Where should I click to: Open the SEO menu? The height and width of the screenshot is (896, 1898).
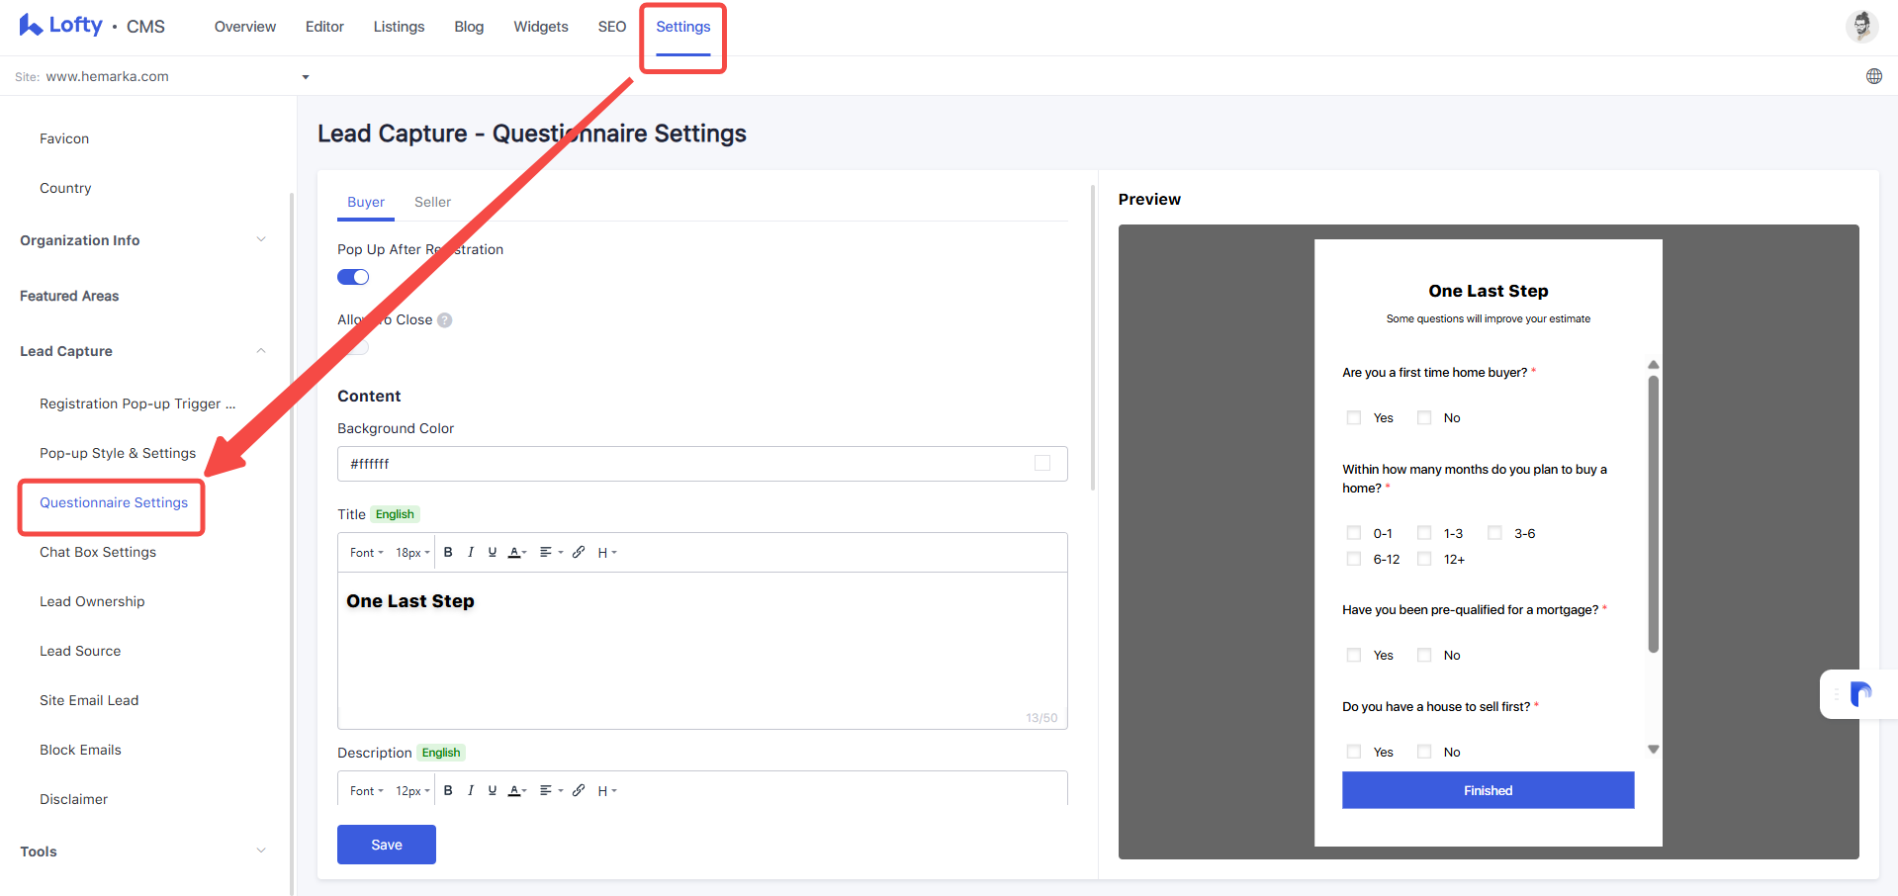pyautogui.click(x=612, y=27)
